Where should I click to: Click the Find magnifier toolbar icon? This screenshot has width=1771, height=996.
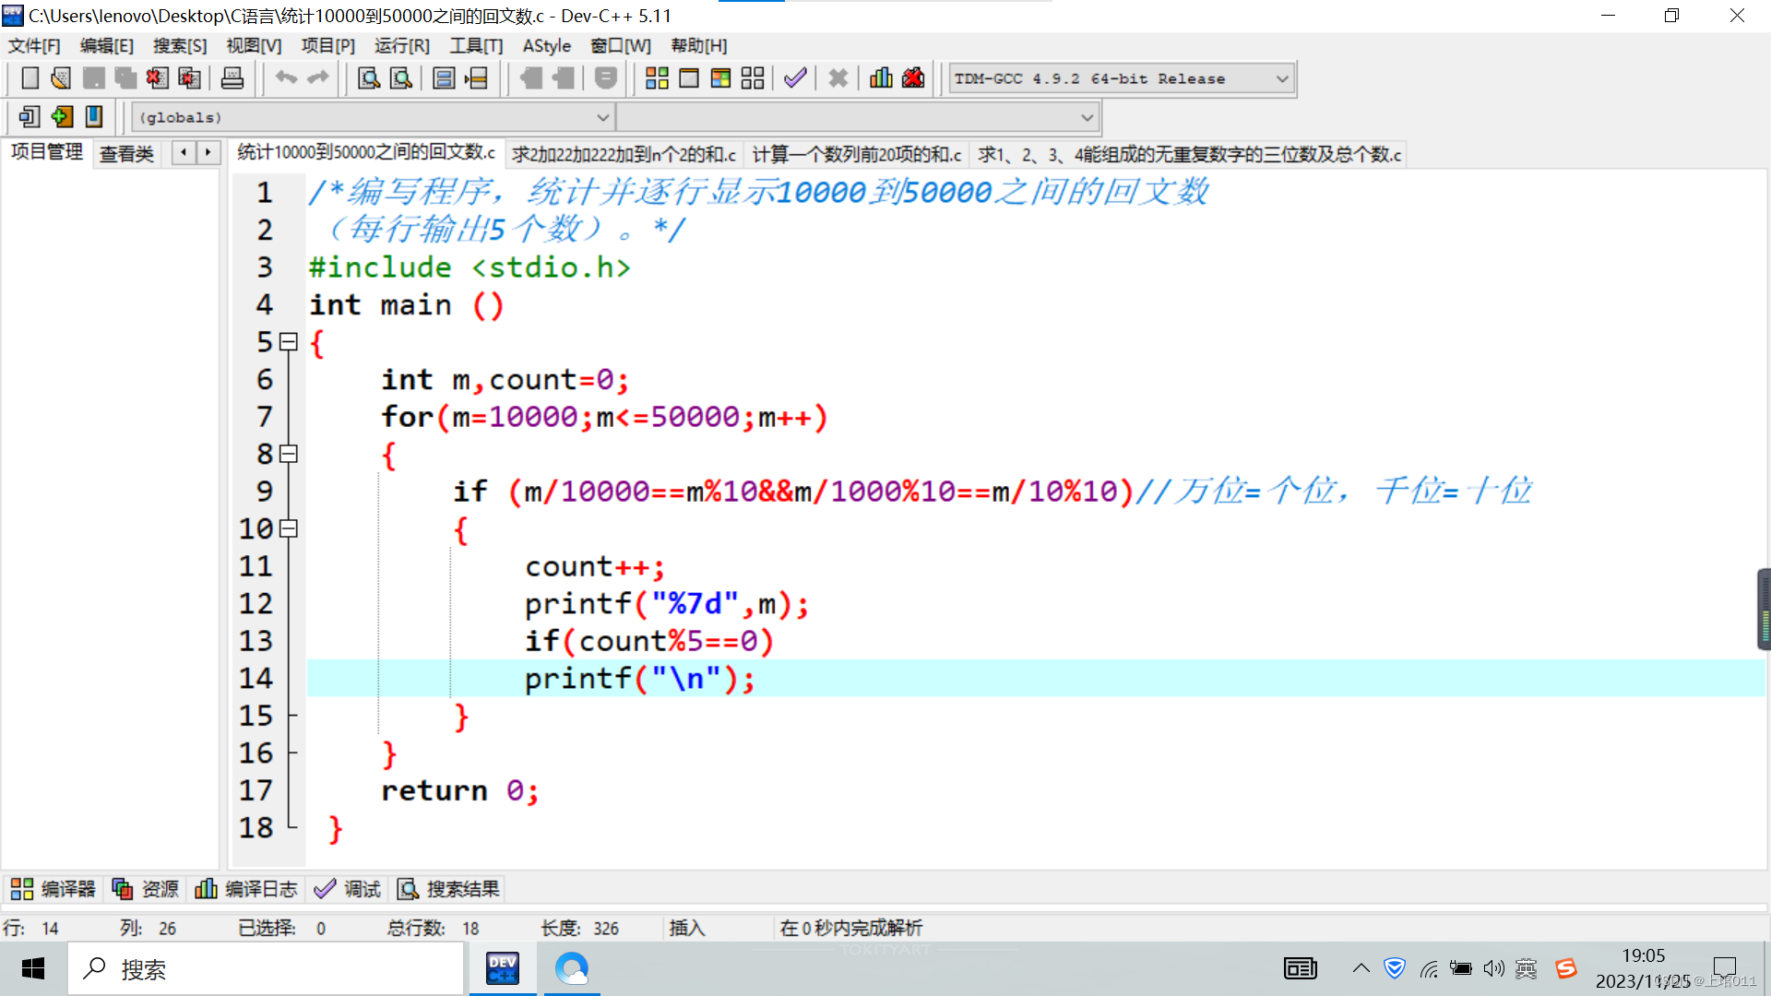click(x=369, y=78)
